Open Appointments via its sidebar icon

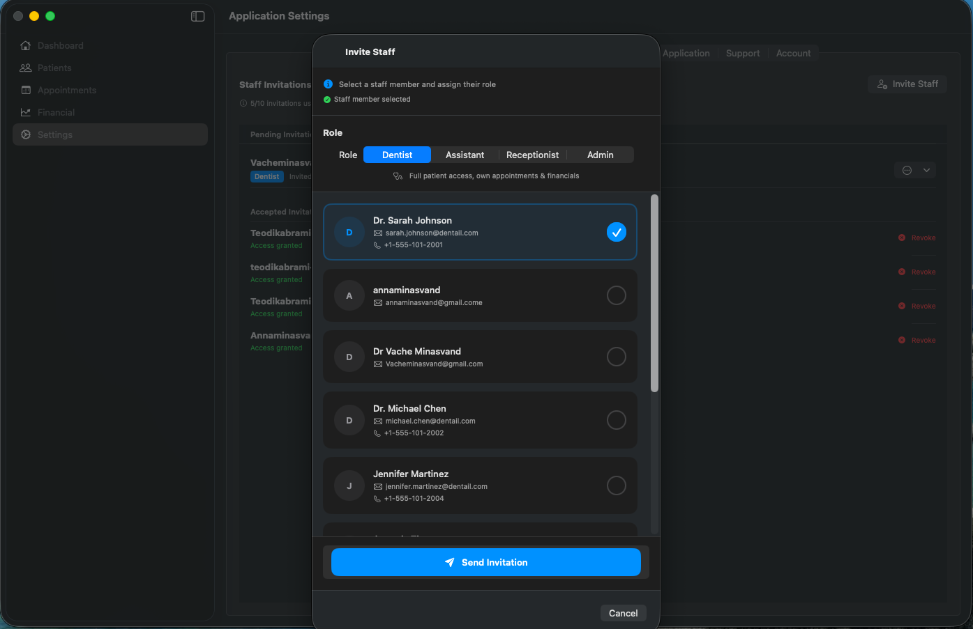[x=27, y=90]
